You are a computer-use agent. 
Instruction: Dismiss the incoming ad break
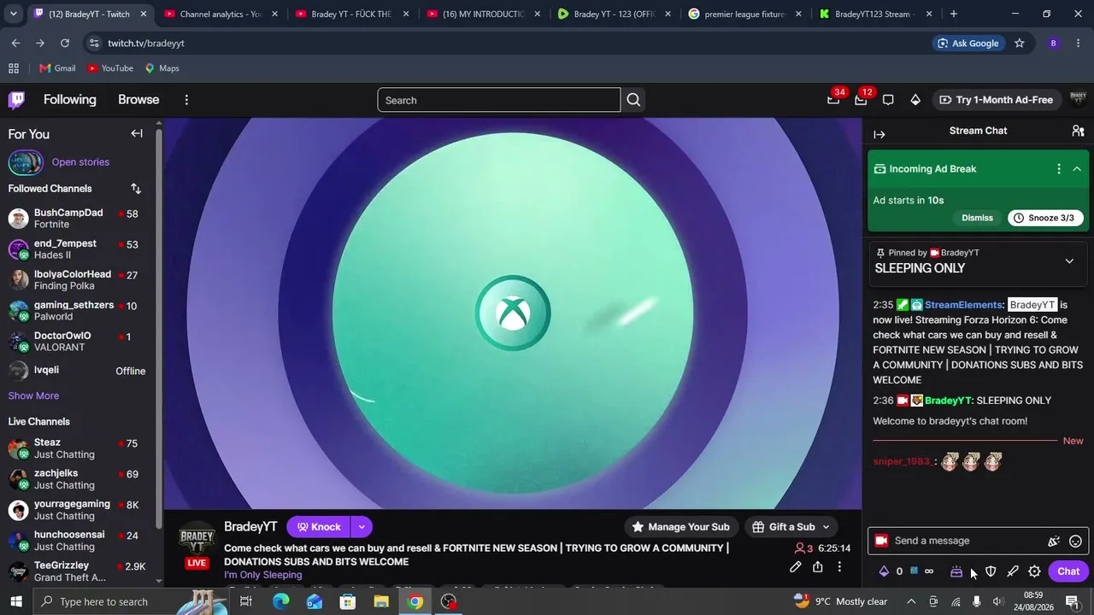[977, 218]
